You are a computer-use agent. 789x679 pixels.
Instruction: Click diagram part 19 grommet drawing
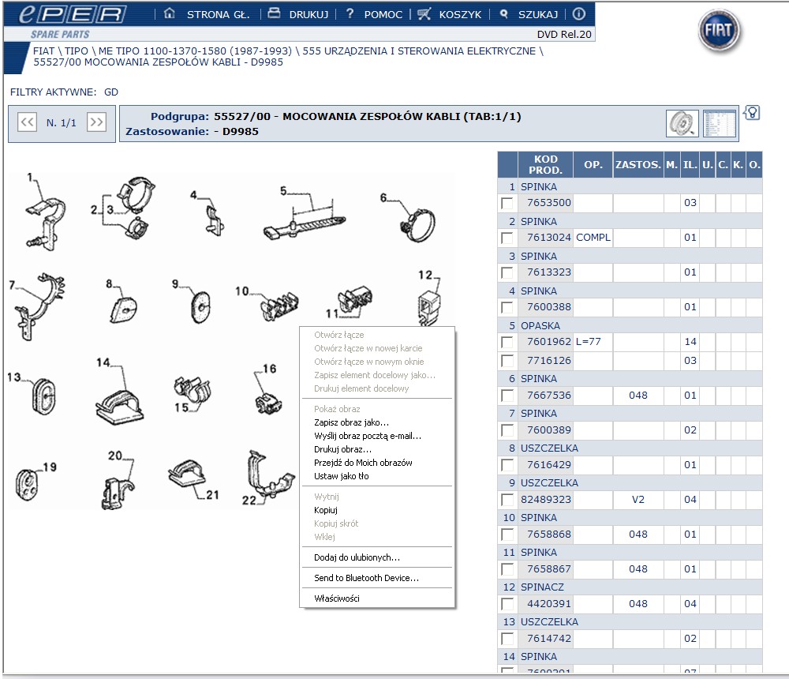[x=26, y=484]
